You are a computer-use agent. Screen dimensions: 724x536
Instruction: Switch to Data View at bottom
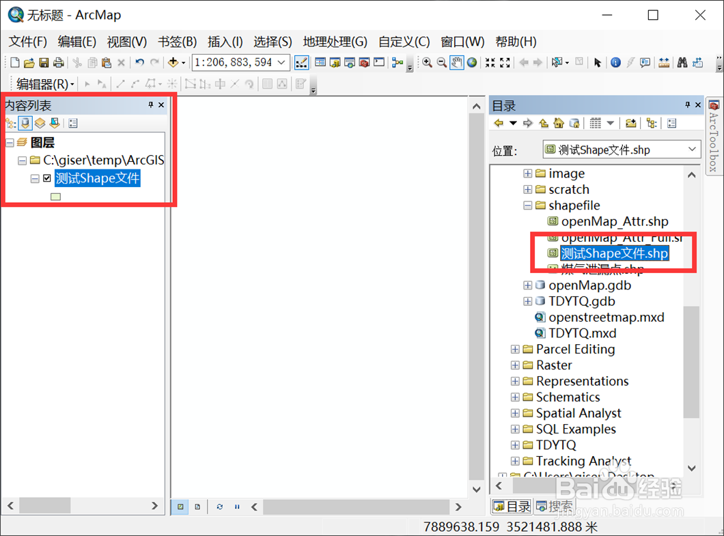[x=180, y=507]
